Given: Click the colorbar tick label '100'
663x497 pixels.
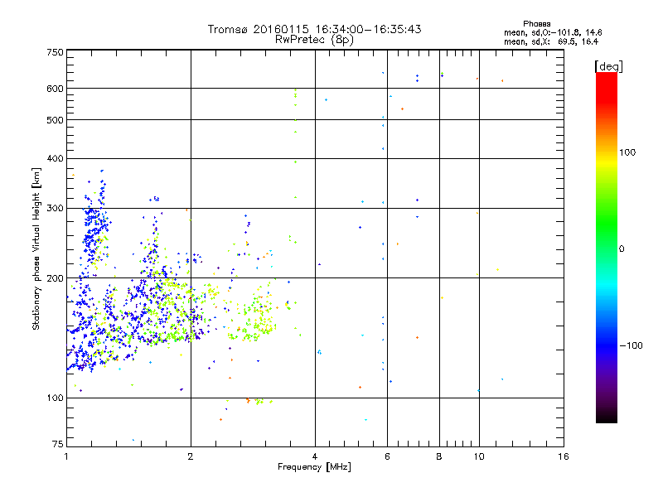Looking at the screenshot, I should pos(627,152).
